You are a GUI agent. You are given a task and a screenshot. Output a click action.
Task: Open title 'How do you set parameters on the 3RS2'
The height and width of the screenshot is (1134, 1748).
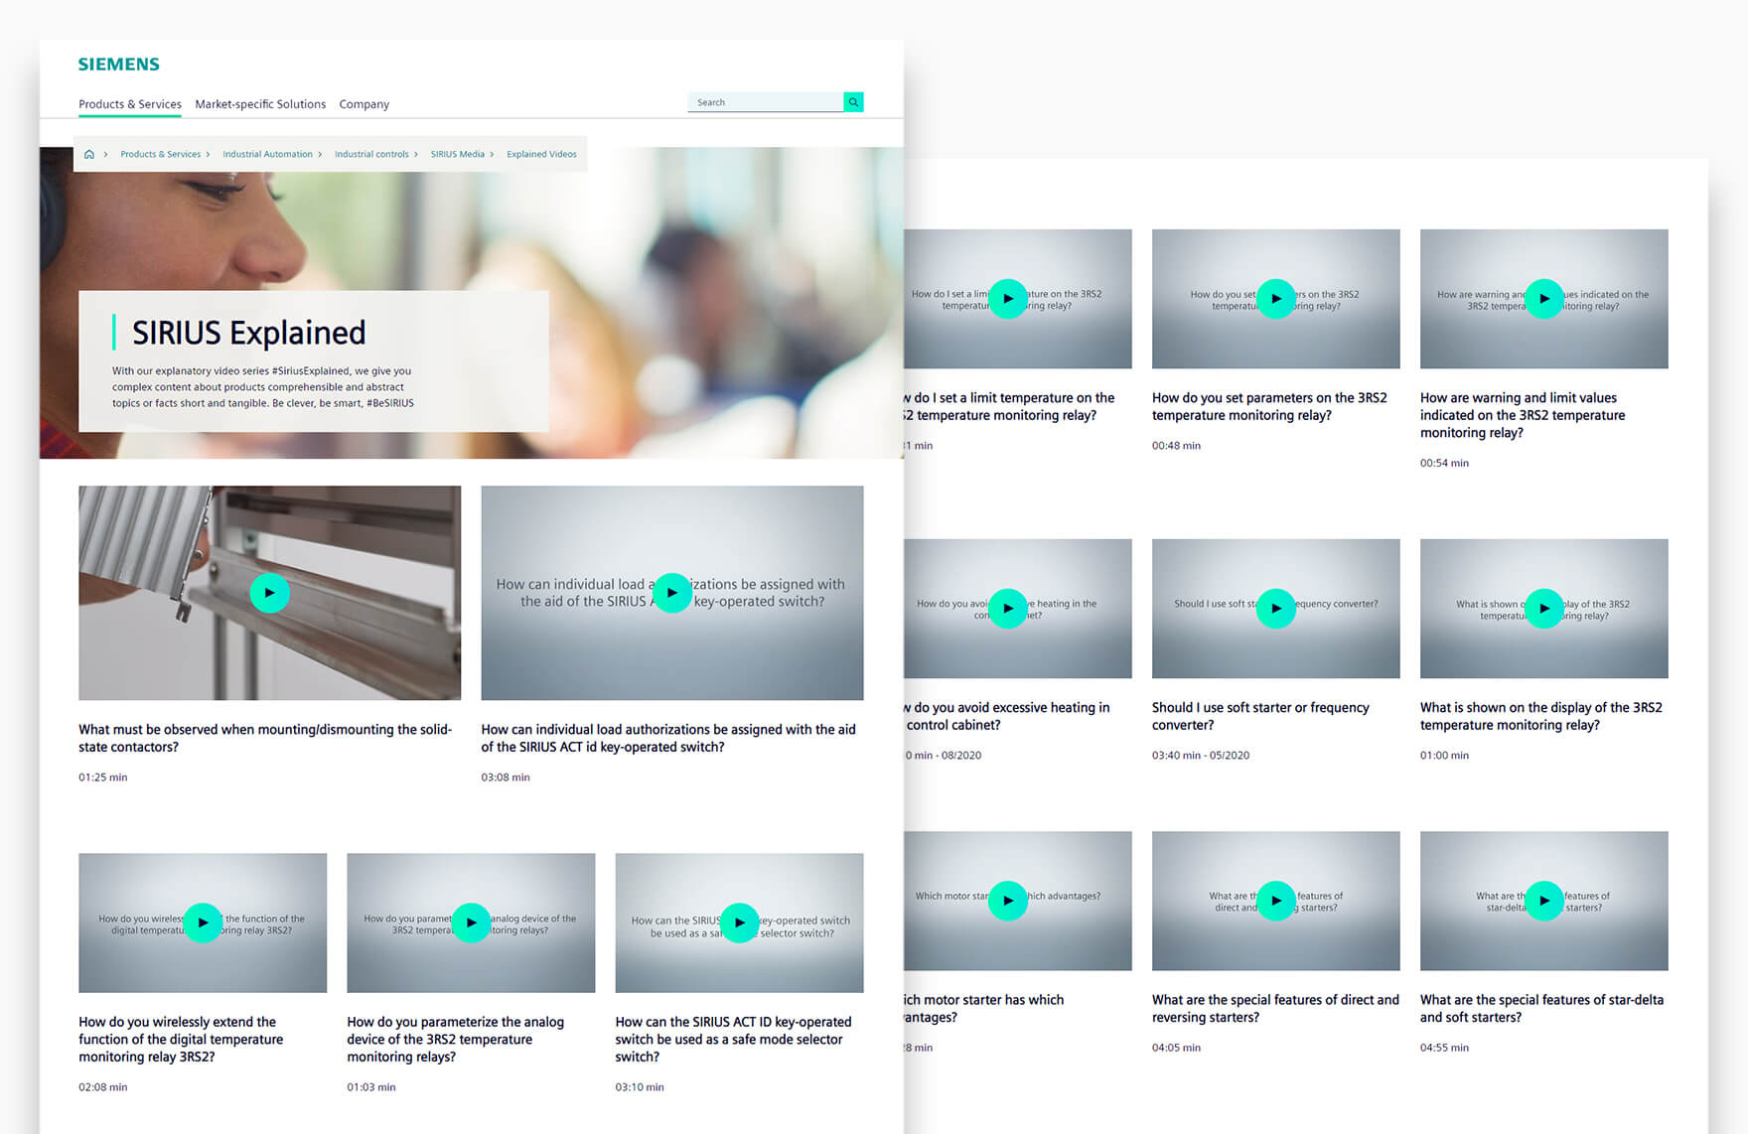coord(1269,406)
